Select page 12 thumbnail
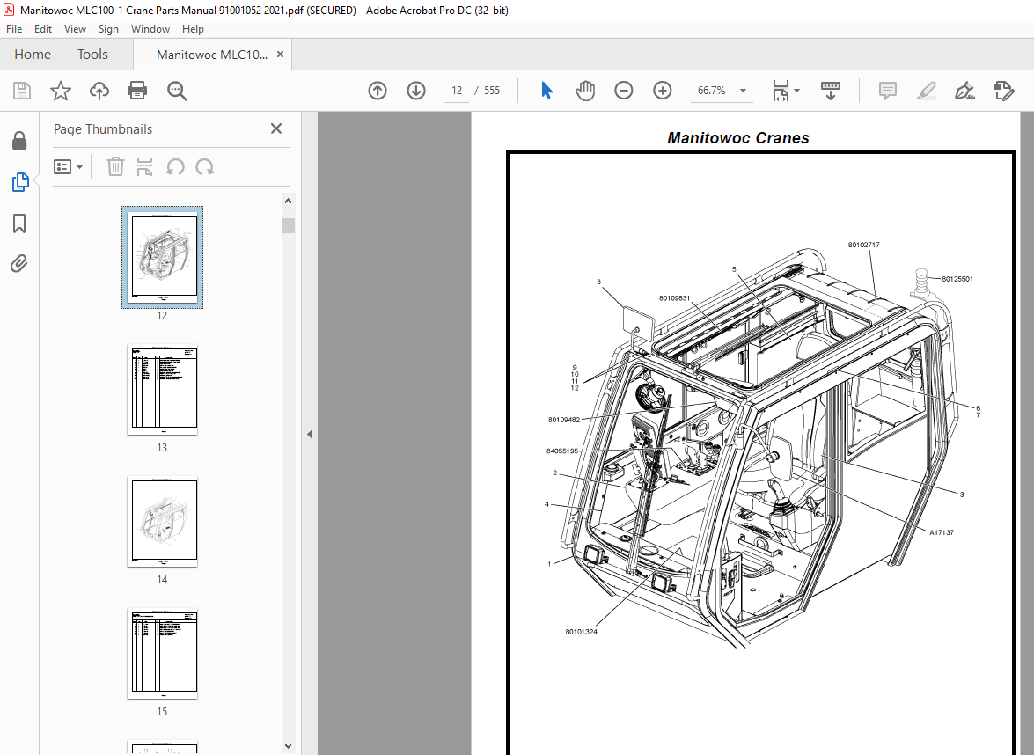The height and width of the screenshot is (755, 1034). pyautogui.click(x=162, y=257)
